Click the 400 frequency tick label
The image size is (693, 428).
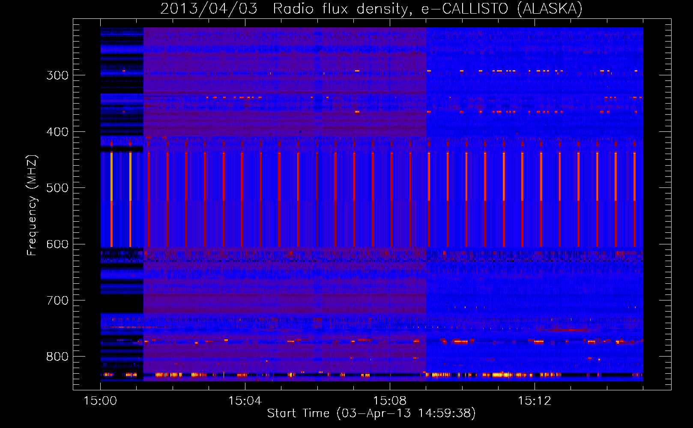tap(57, 132)
